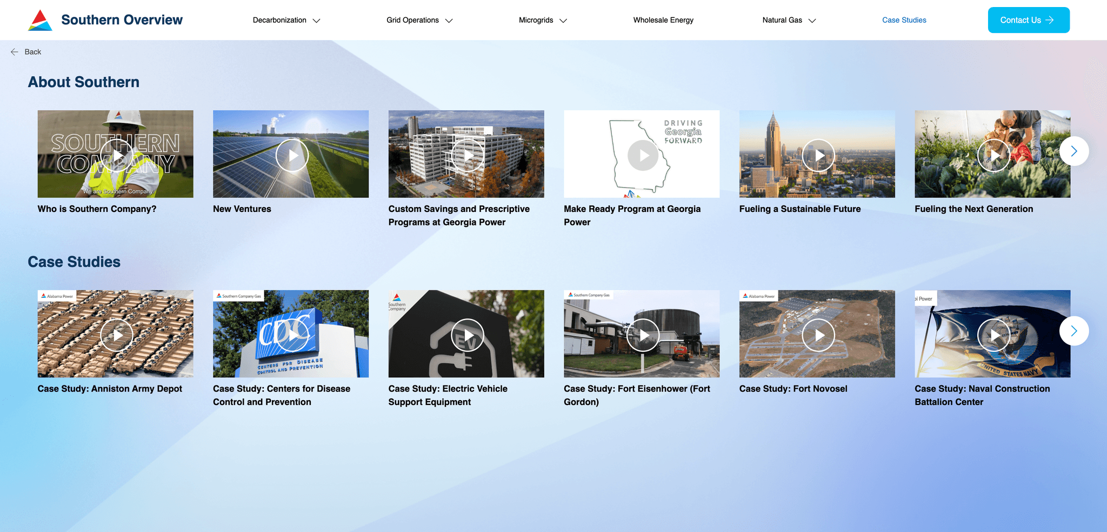Select Microgrids in the navigation
Image resolution: width=1107 pixels, height=532 pixels.
(536, 20)
